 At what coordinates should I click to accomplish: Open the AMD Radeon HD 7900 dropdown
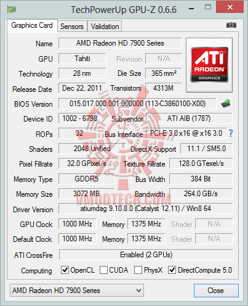click(x=77, y=291)
